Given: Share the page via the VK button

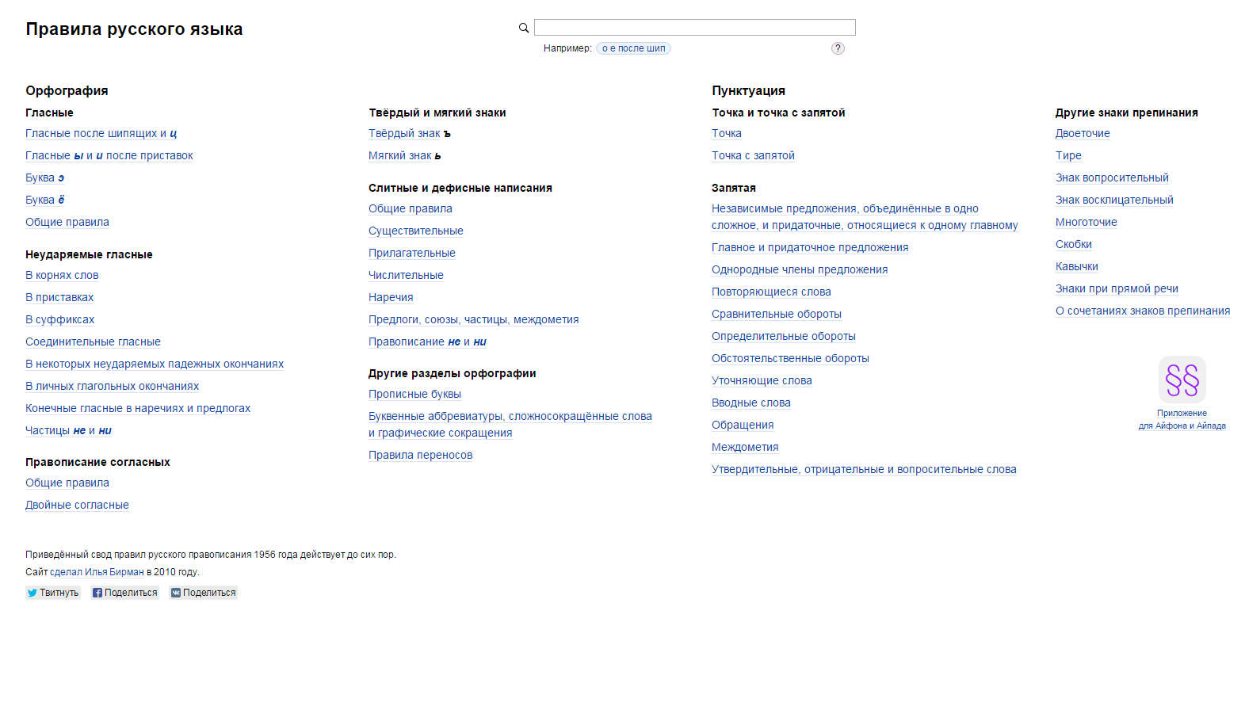Looking at the screenshot, I should pos(203,593).
